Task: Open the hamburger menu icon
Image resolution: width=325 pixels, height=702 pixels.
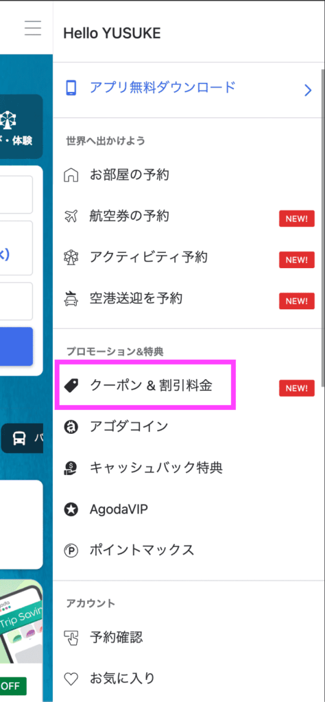Action: 33,27
